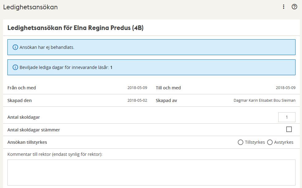Viewport: 302px width, 188px height.
Task: Click the Till och med date value
Action: [285, 88]
